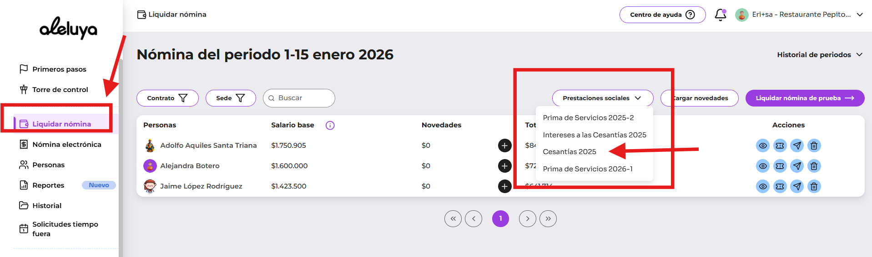Select Cesantías 2025 from the dropdown menu
The image size is (872, 257).
[570, 152]
